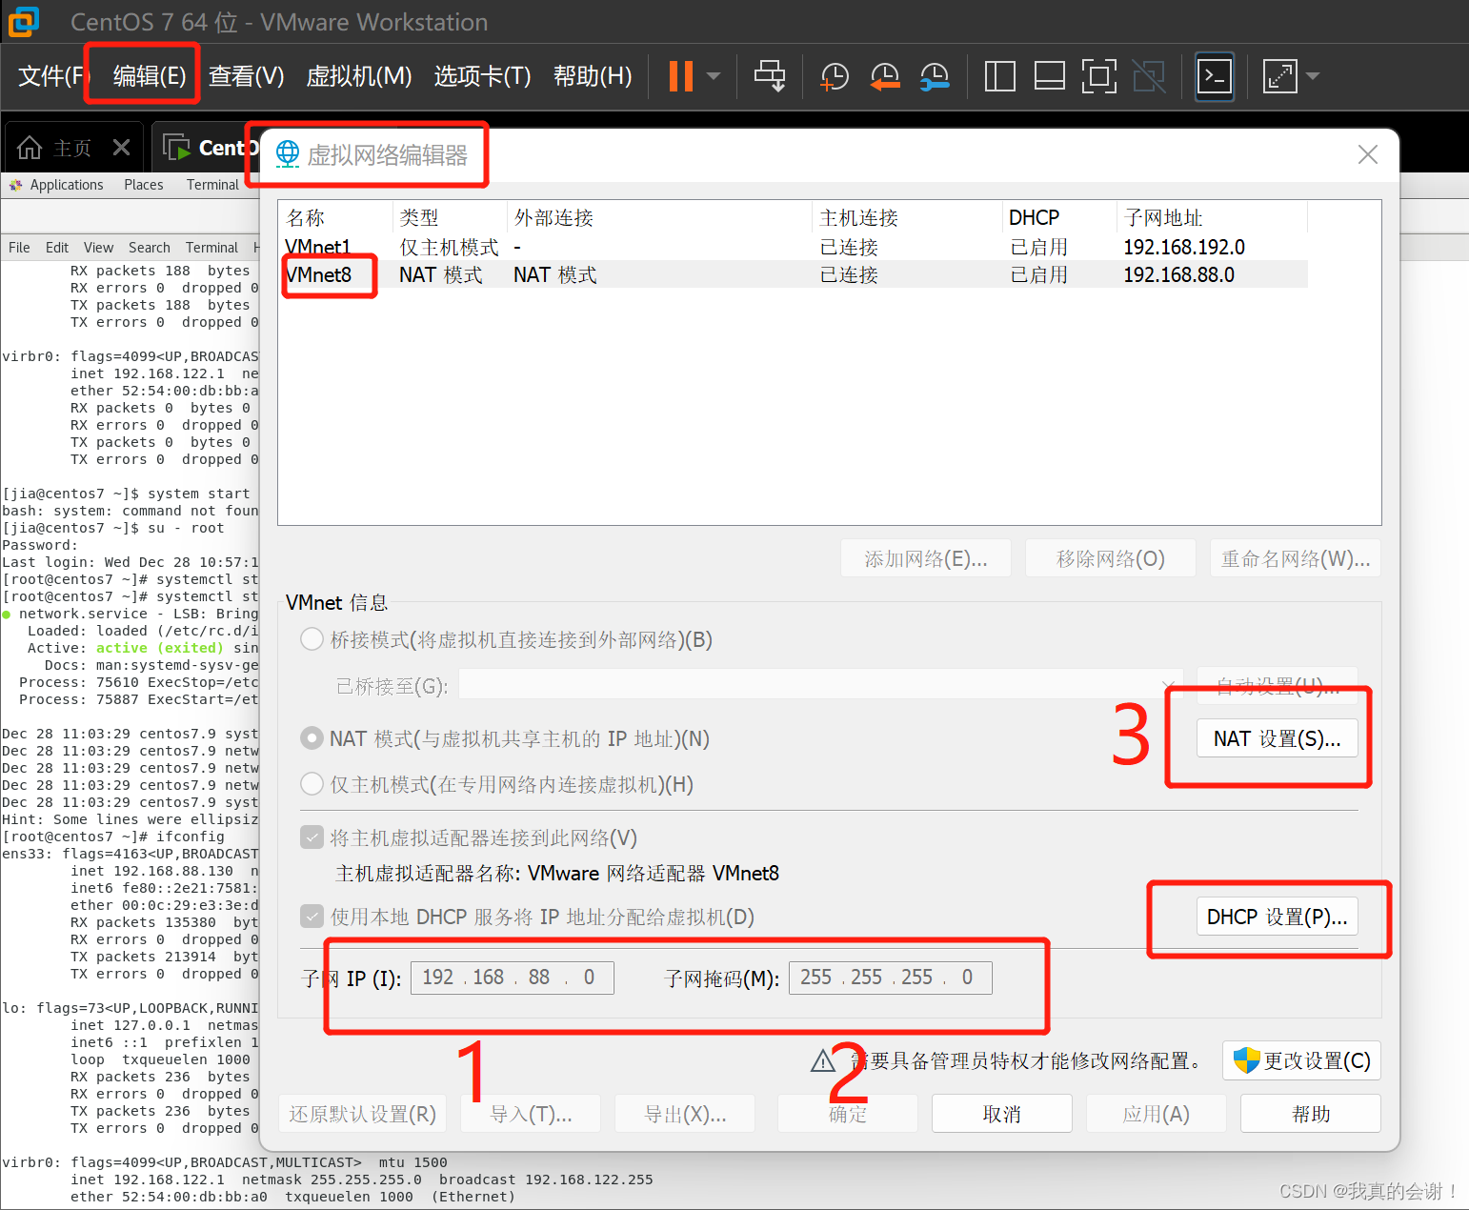The image size is (1469, 1210).
Task: Select the 仅主机模式 radio button
Action: pos(312,784)
